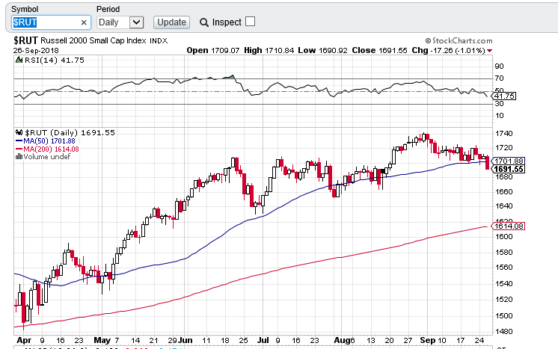Click the Update button
Viewport: 558px width, 349px height.
click(x=171, y=22)
